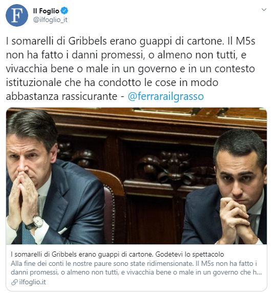Open the ilfoglio.it domain link
This screenshot has height=293, width=274.
click(32, 282)
